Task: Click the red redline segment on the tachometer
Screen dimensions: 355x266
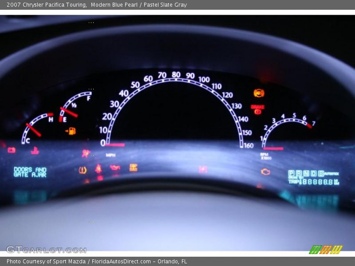Action: click(309, 126)
